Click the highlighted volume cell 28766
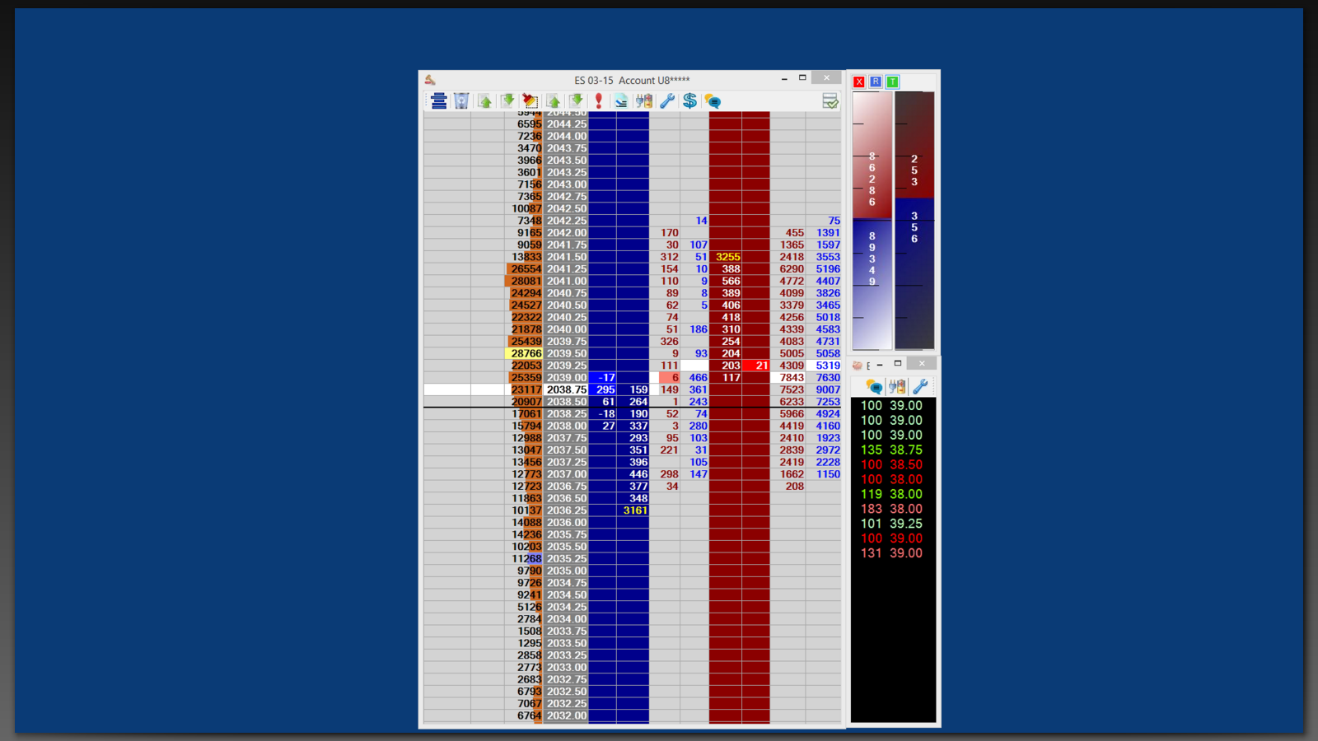1318x741 pixels. coord(523,353)
